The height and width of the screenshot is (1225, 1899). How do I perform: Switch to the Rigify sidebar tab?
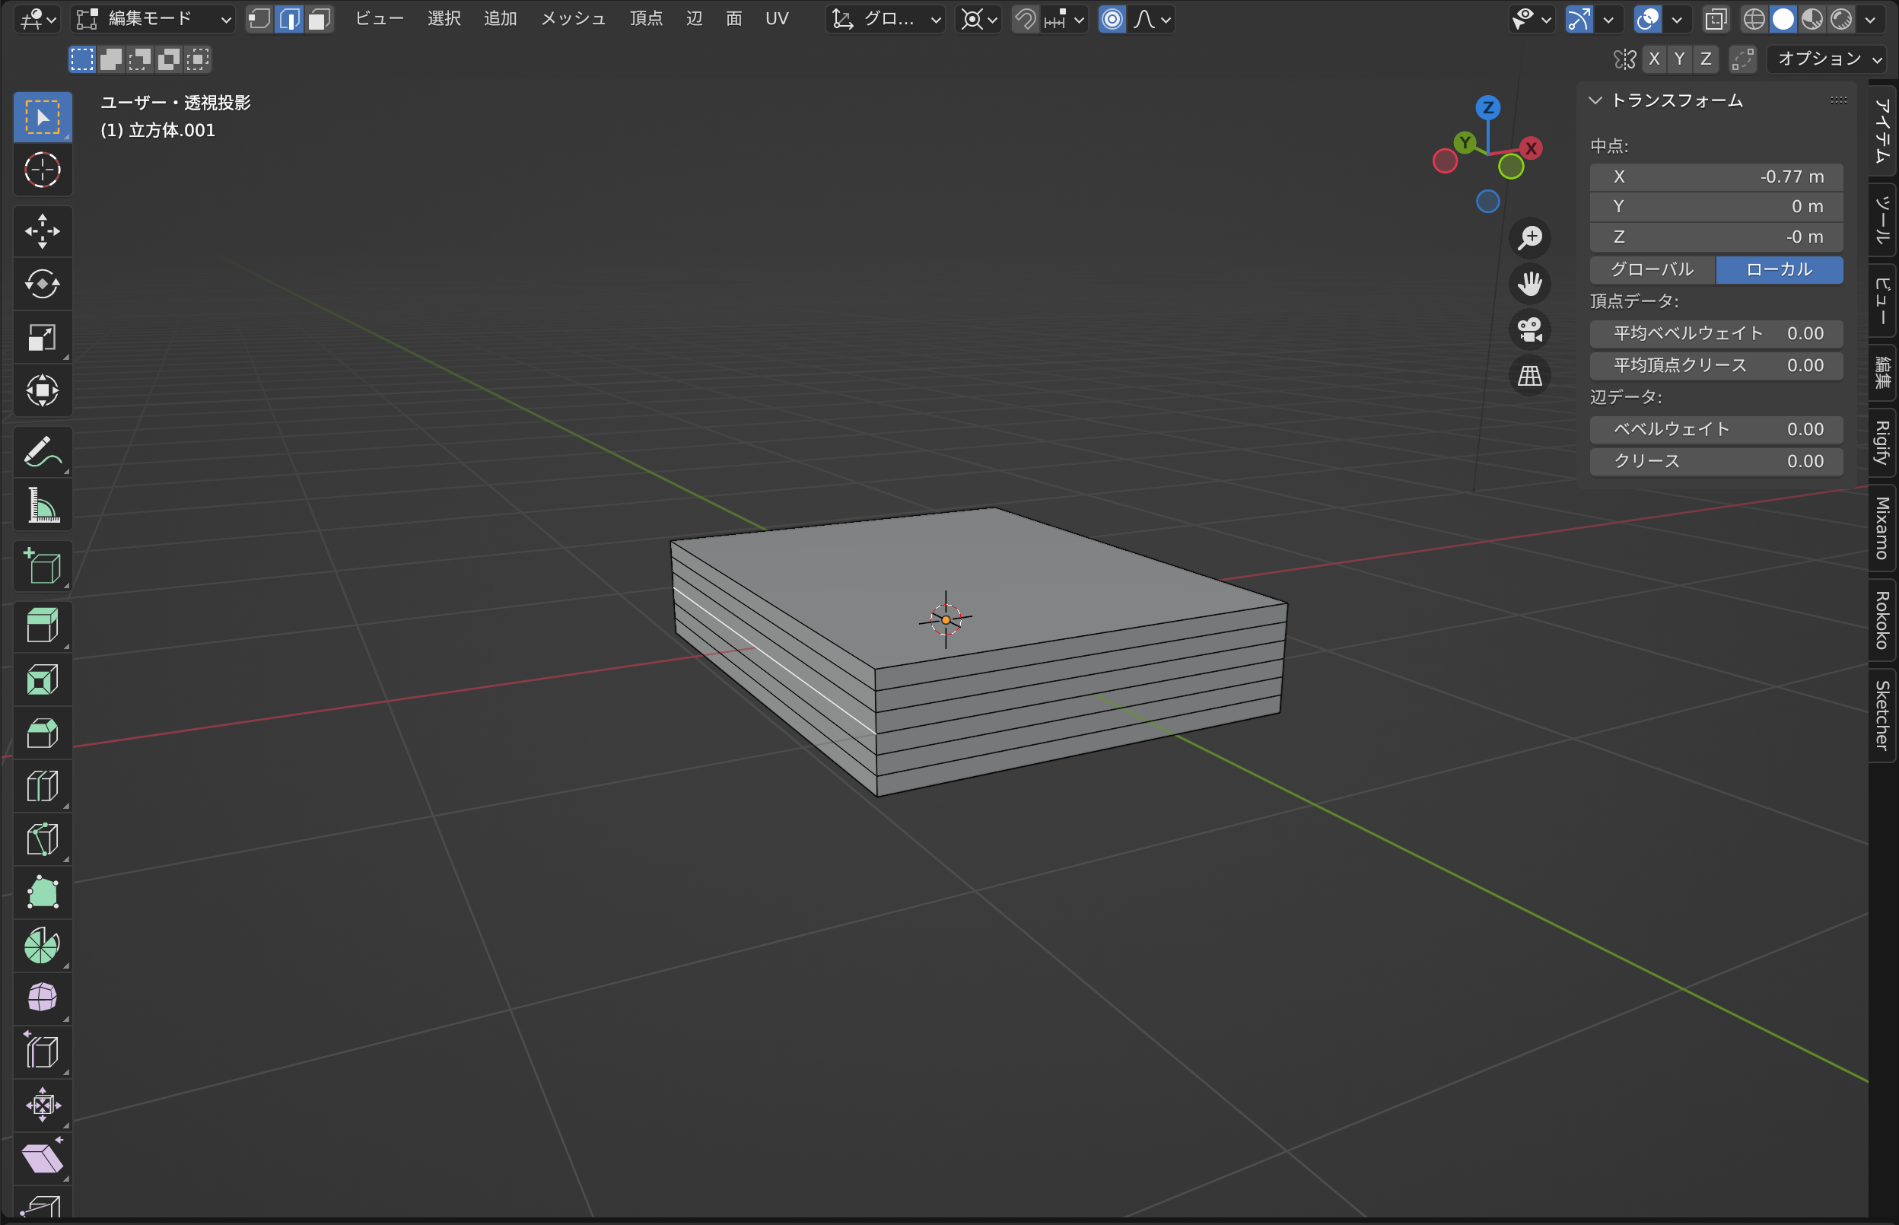pos(1882,442)
